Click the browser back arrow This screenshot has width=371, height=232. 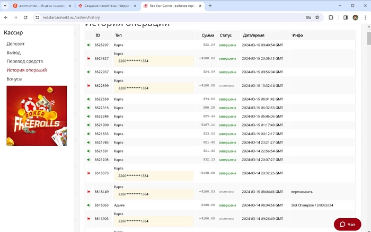pyautogui.click(x=5, y=17)
